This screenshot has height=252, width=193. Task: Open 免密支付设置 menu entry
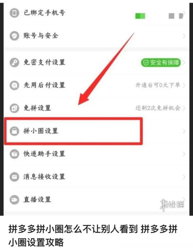tap(96, 62)
